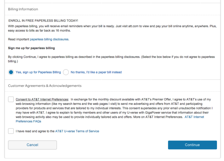
Task: Click the Billing Information section header
Action: click(x=23, y=9)
